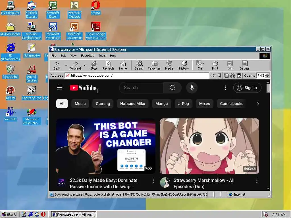The height and width of the screenshot is (218, 291).
Task: Open the Help menu
Action: (x=113, y=56)
